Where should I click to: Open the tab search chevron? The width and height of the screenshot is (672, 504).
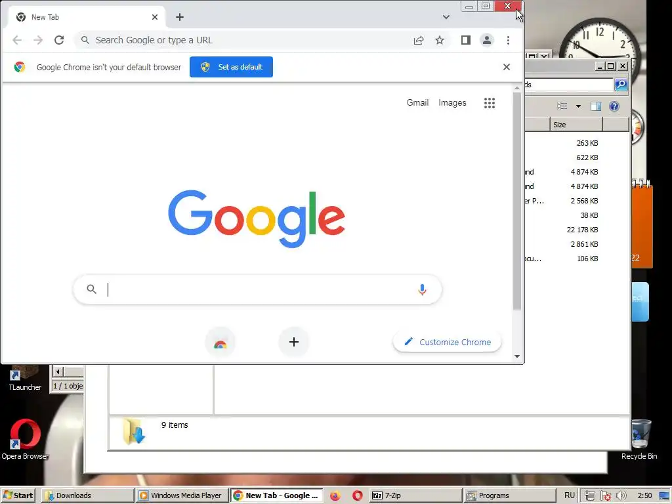tap(446, 17)
